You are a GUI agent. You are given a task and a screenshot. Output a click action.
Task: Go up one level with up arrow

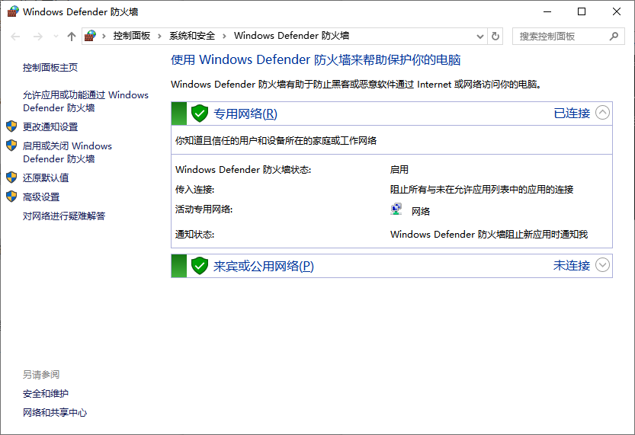tap(72, 37)
